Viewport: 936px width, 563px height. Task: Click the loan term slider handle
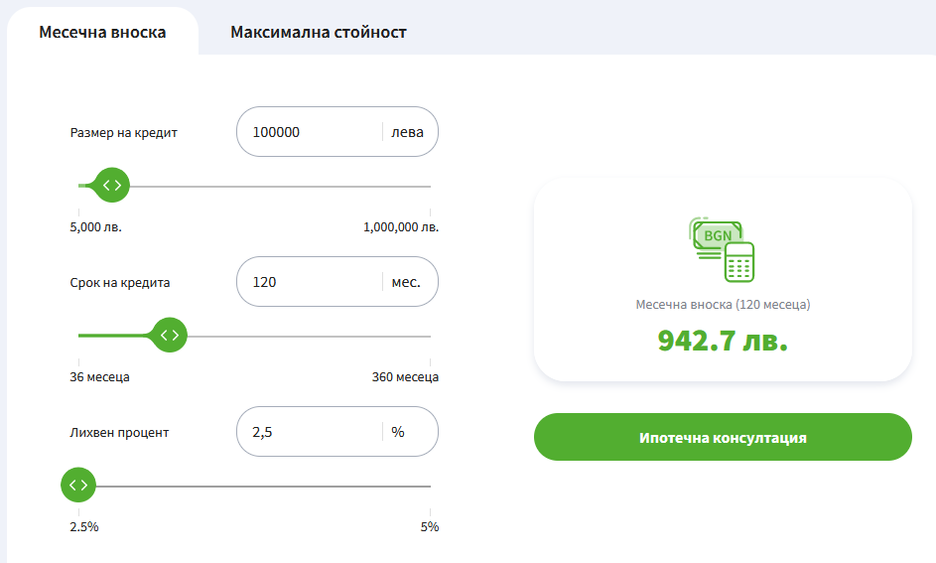click(170, 336)
